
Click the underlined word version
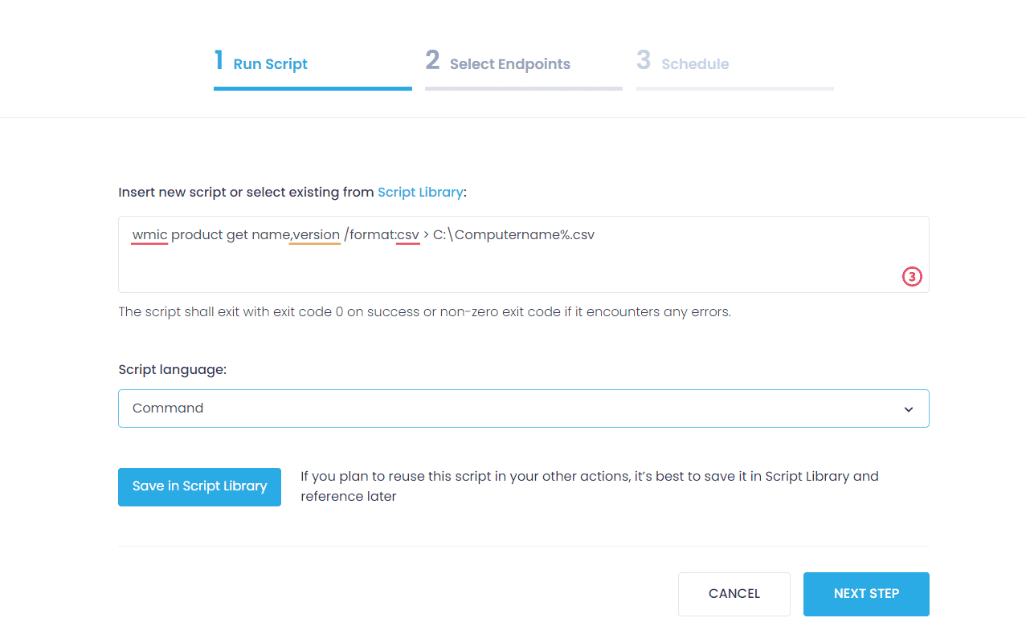(316, 235)
